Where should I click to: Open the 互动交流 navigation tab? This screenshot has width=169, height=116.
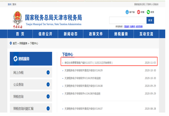(x=146, y=34)
